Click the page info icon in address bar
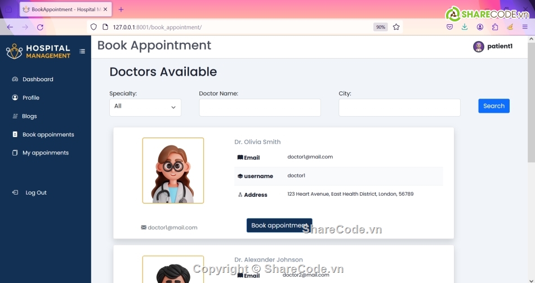 [105, 27]
